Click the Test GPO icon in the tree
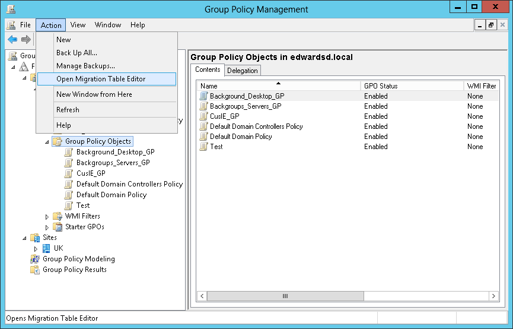 [x=69, y=205]
